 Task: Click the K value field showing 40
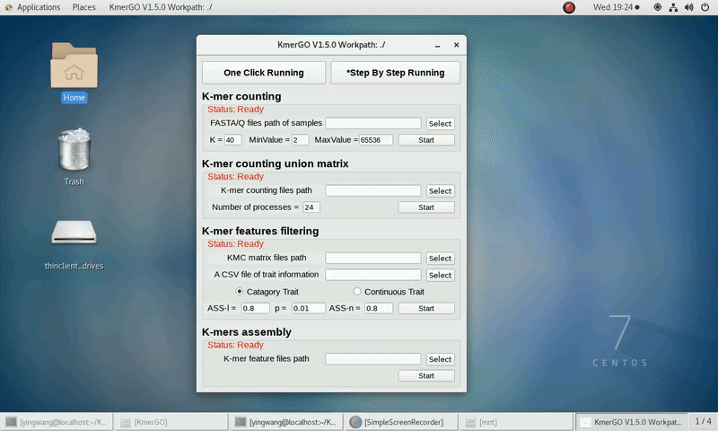[x=232, y=140]
